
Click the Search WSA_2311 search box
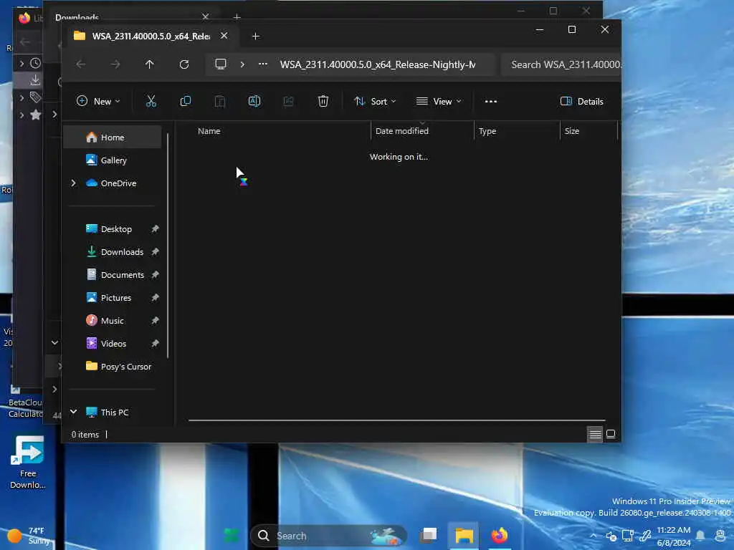[561, 64]
